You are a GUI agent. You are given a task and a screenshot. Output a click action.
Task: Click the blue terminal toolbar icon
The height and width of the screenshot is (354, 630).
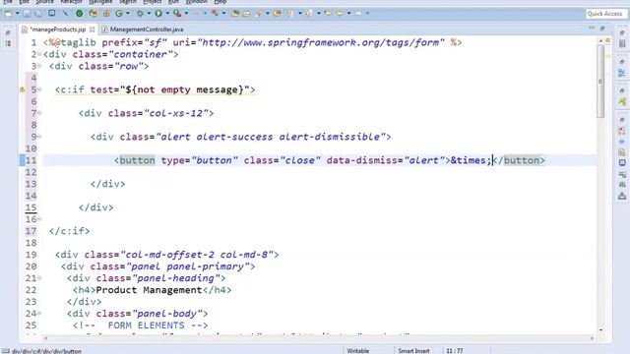(x=52, y=14)
